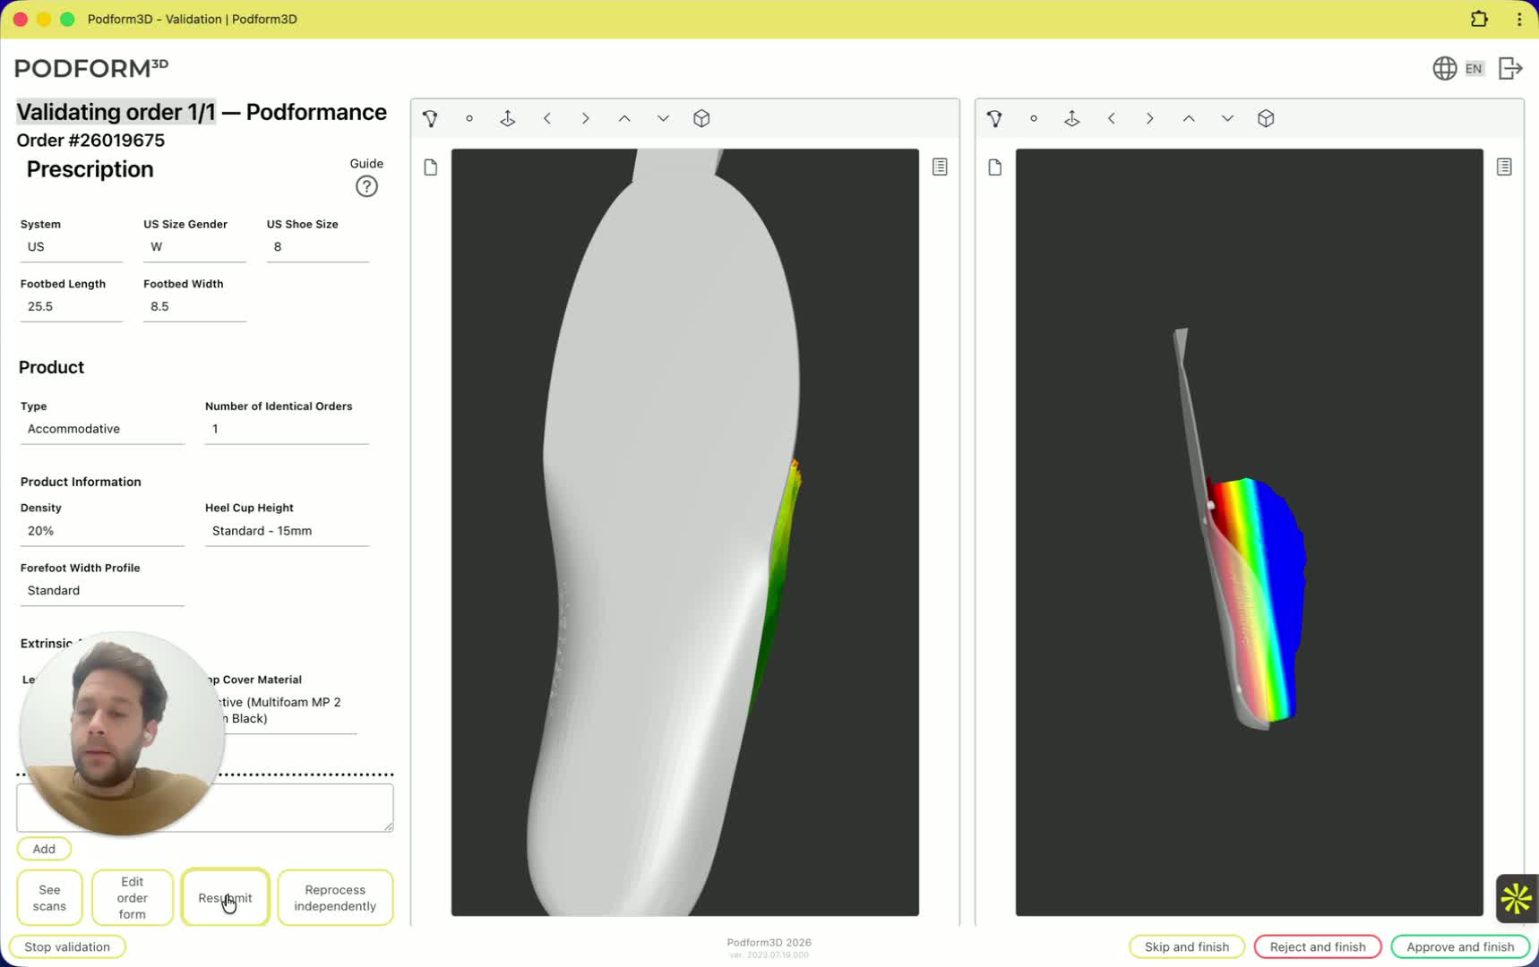The height and width of the screenshot is (967, 1539).
Task: Select the EN language label
Action: click(x=1474, y=68)
